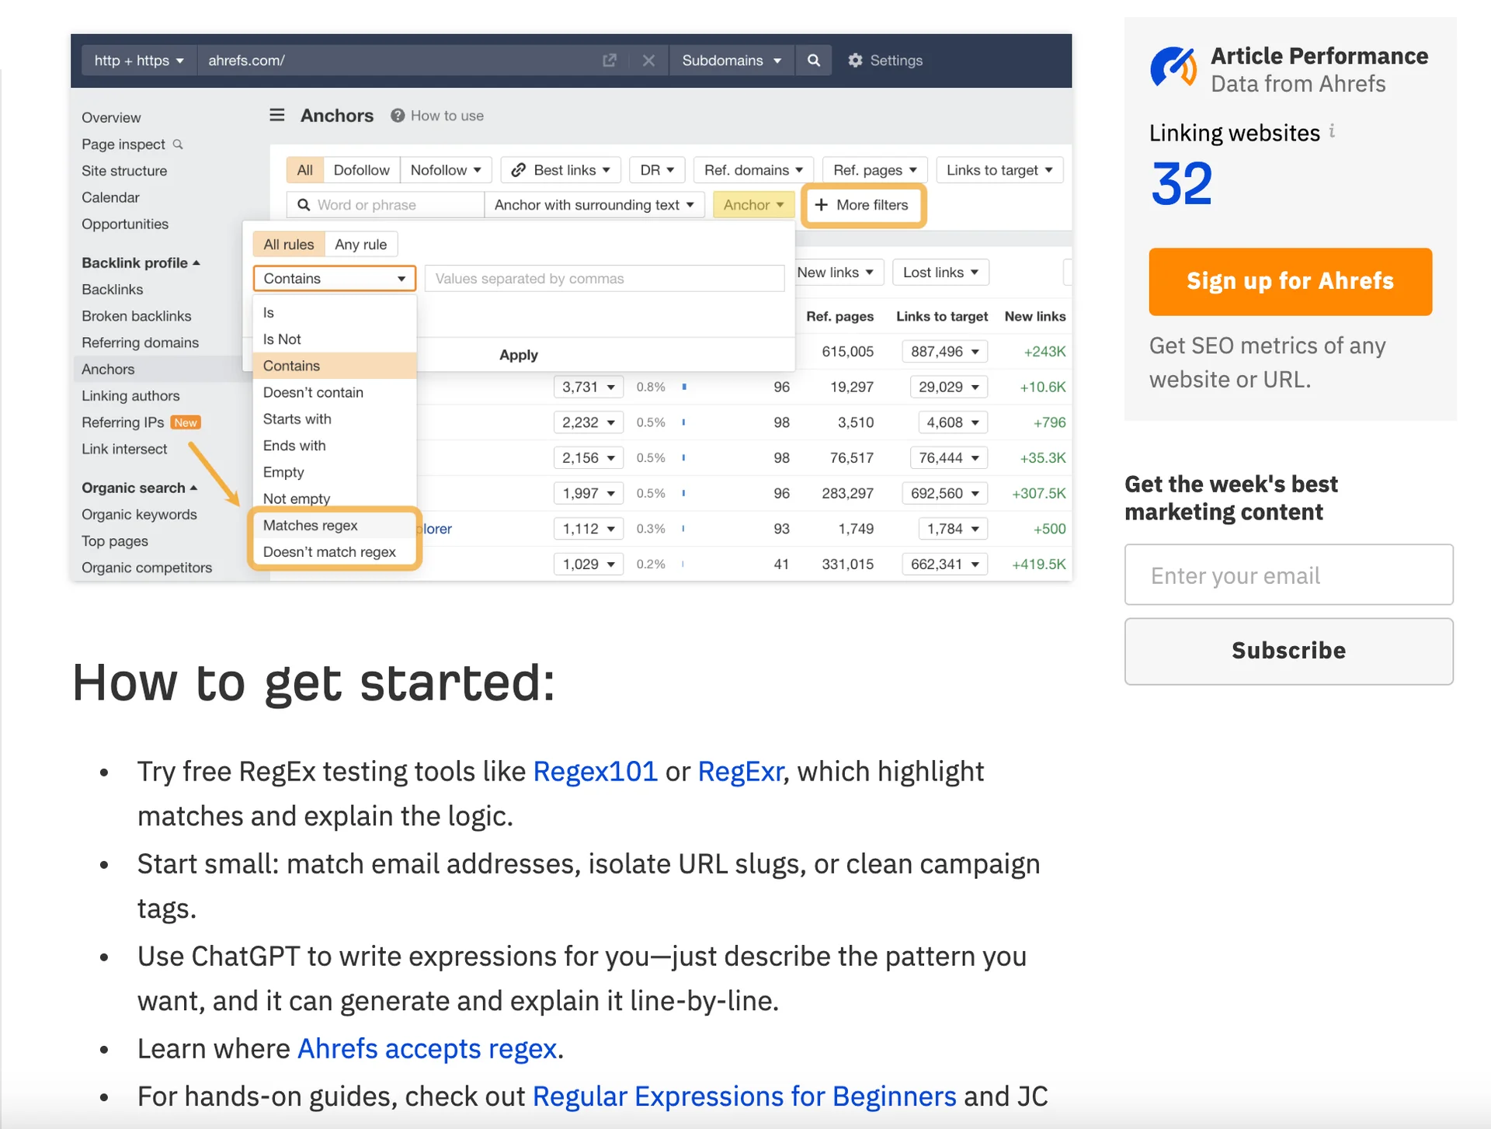The image size is (1491, 1129).
Task: Clear the URL with the X icon
Action: pyautogui.click(x=649, y=60)
